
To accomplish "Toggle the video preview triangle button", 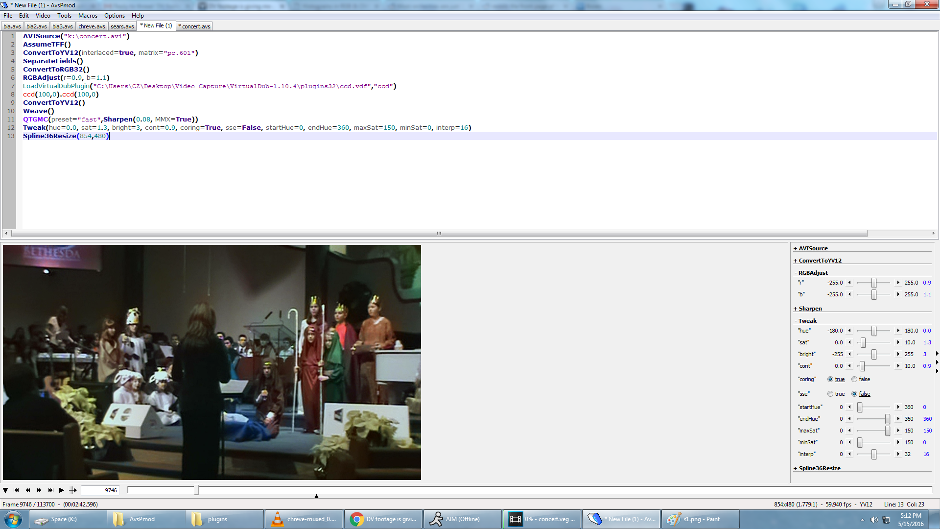I will (5, 490).
